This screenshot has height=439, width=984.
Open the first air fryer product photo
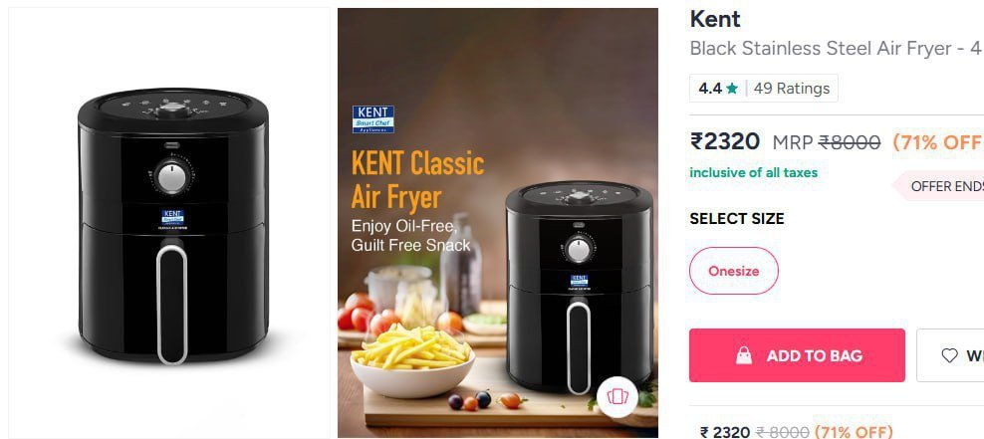(x=168, y=223)
